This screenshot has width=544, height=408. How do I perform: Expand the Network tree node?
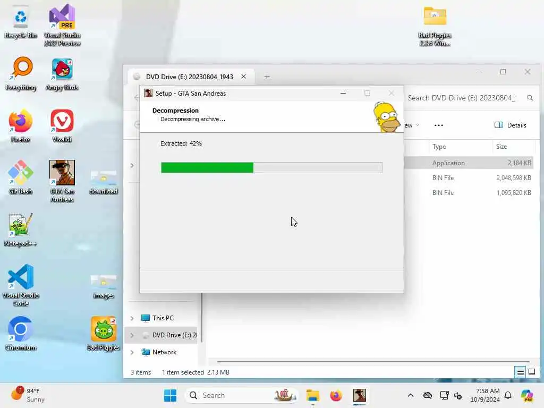tap(132, 352)
